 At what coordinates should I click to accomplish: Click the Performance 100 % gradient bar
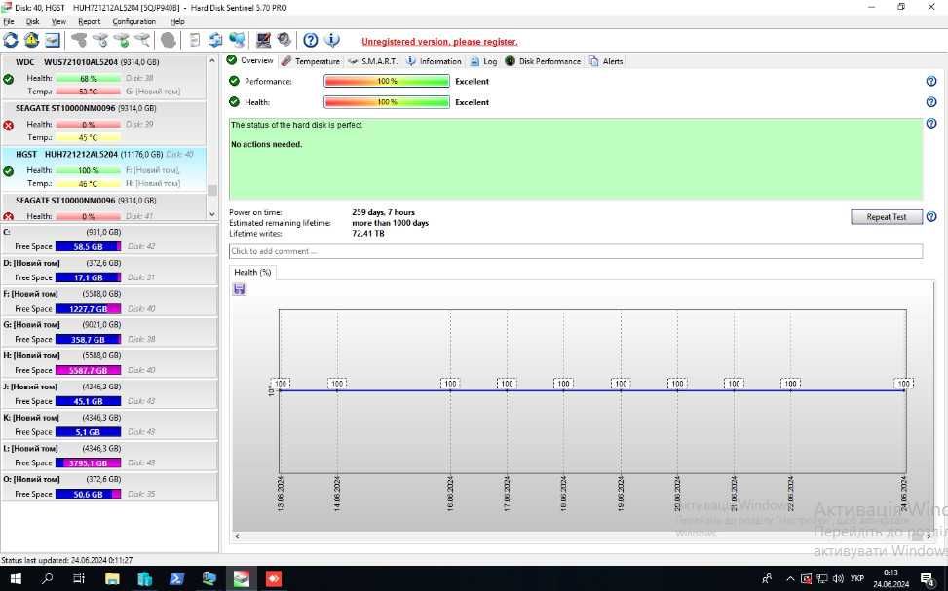(387, 81)
